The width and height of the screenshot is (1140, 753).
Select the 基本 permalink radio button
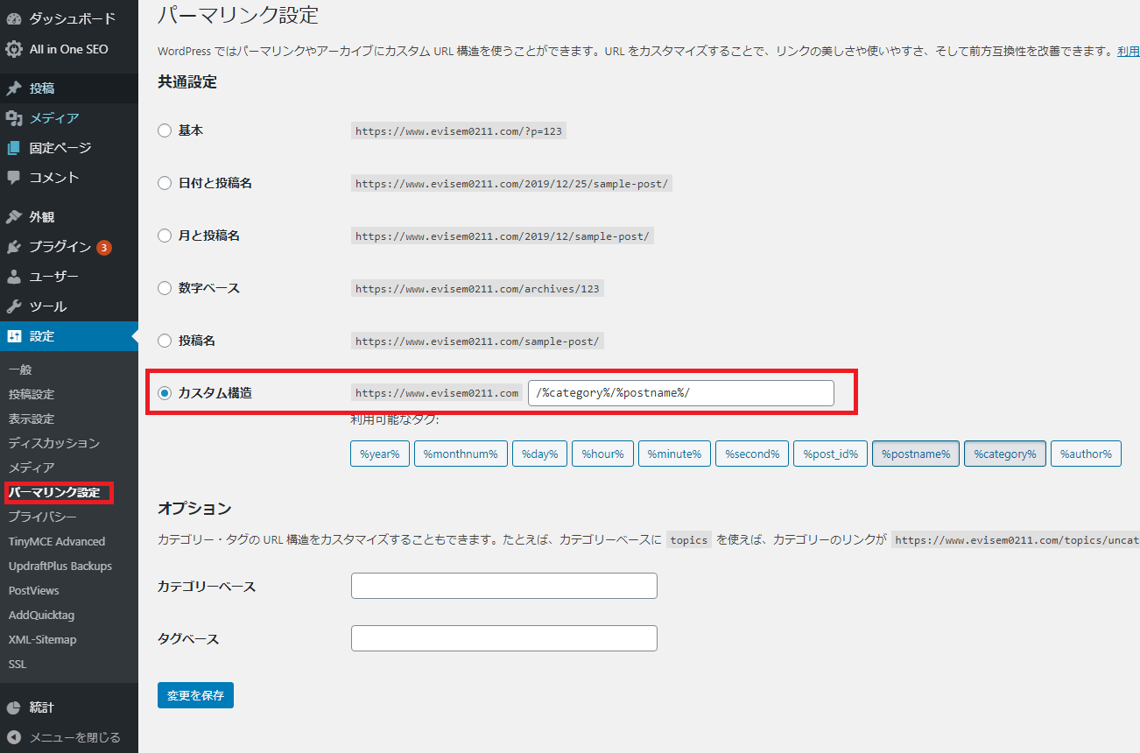click(x=165, y=130)
